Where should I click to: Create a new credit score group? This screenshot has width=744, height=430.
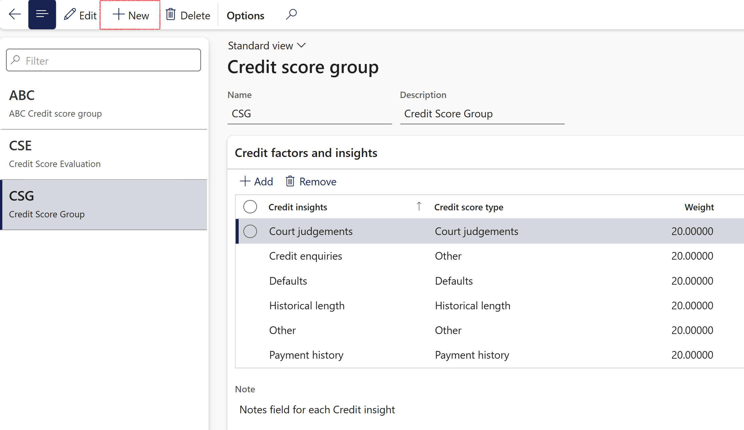pos(130,15)
